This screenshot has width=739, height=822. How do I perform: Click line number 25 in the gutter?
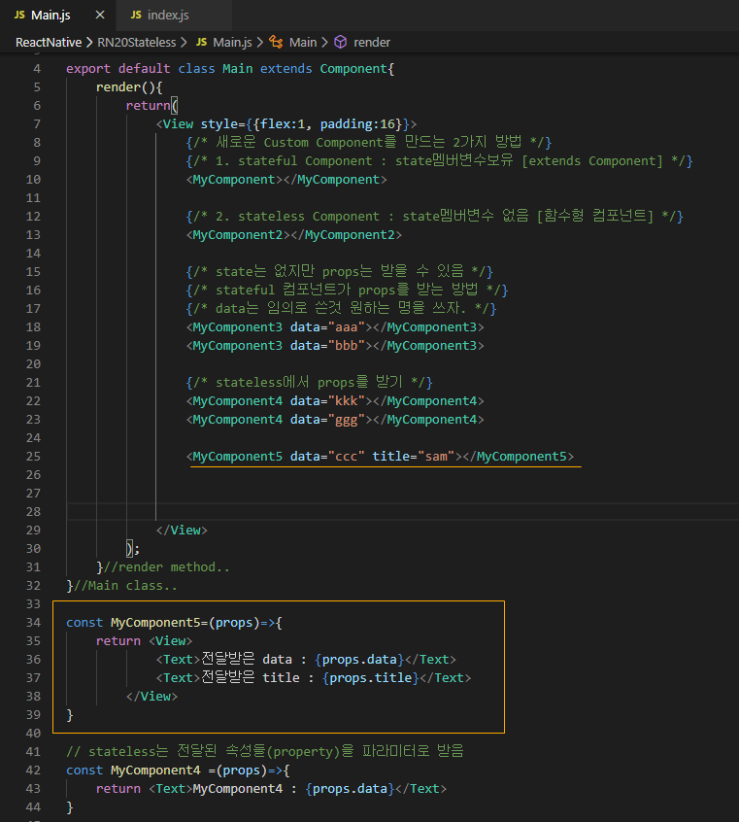(x=33, y=457)
